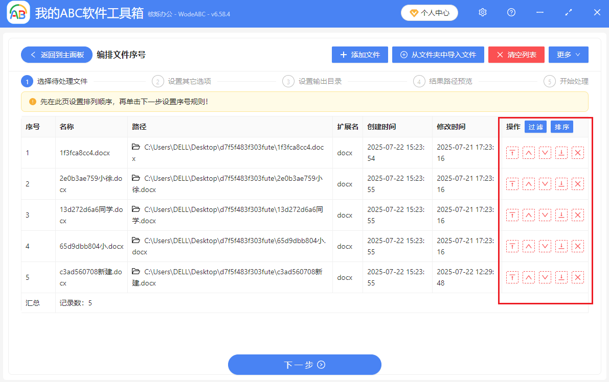Image resolution: width=609 pixels, height=382 pixels.
Task: Move 1f3fca8cc4.docx to top of list
Action: (512, 152)
